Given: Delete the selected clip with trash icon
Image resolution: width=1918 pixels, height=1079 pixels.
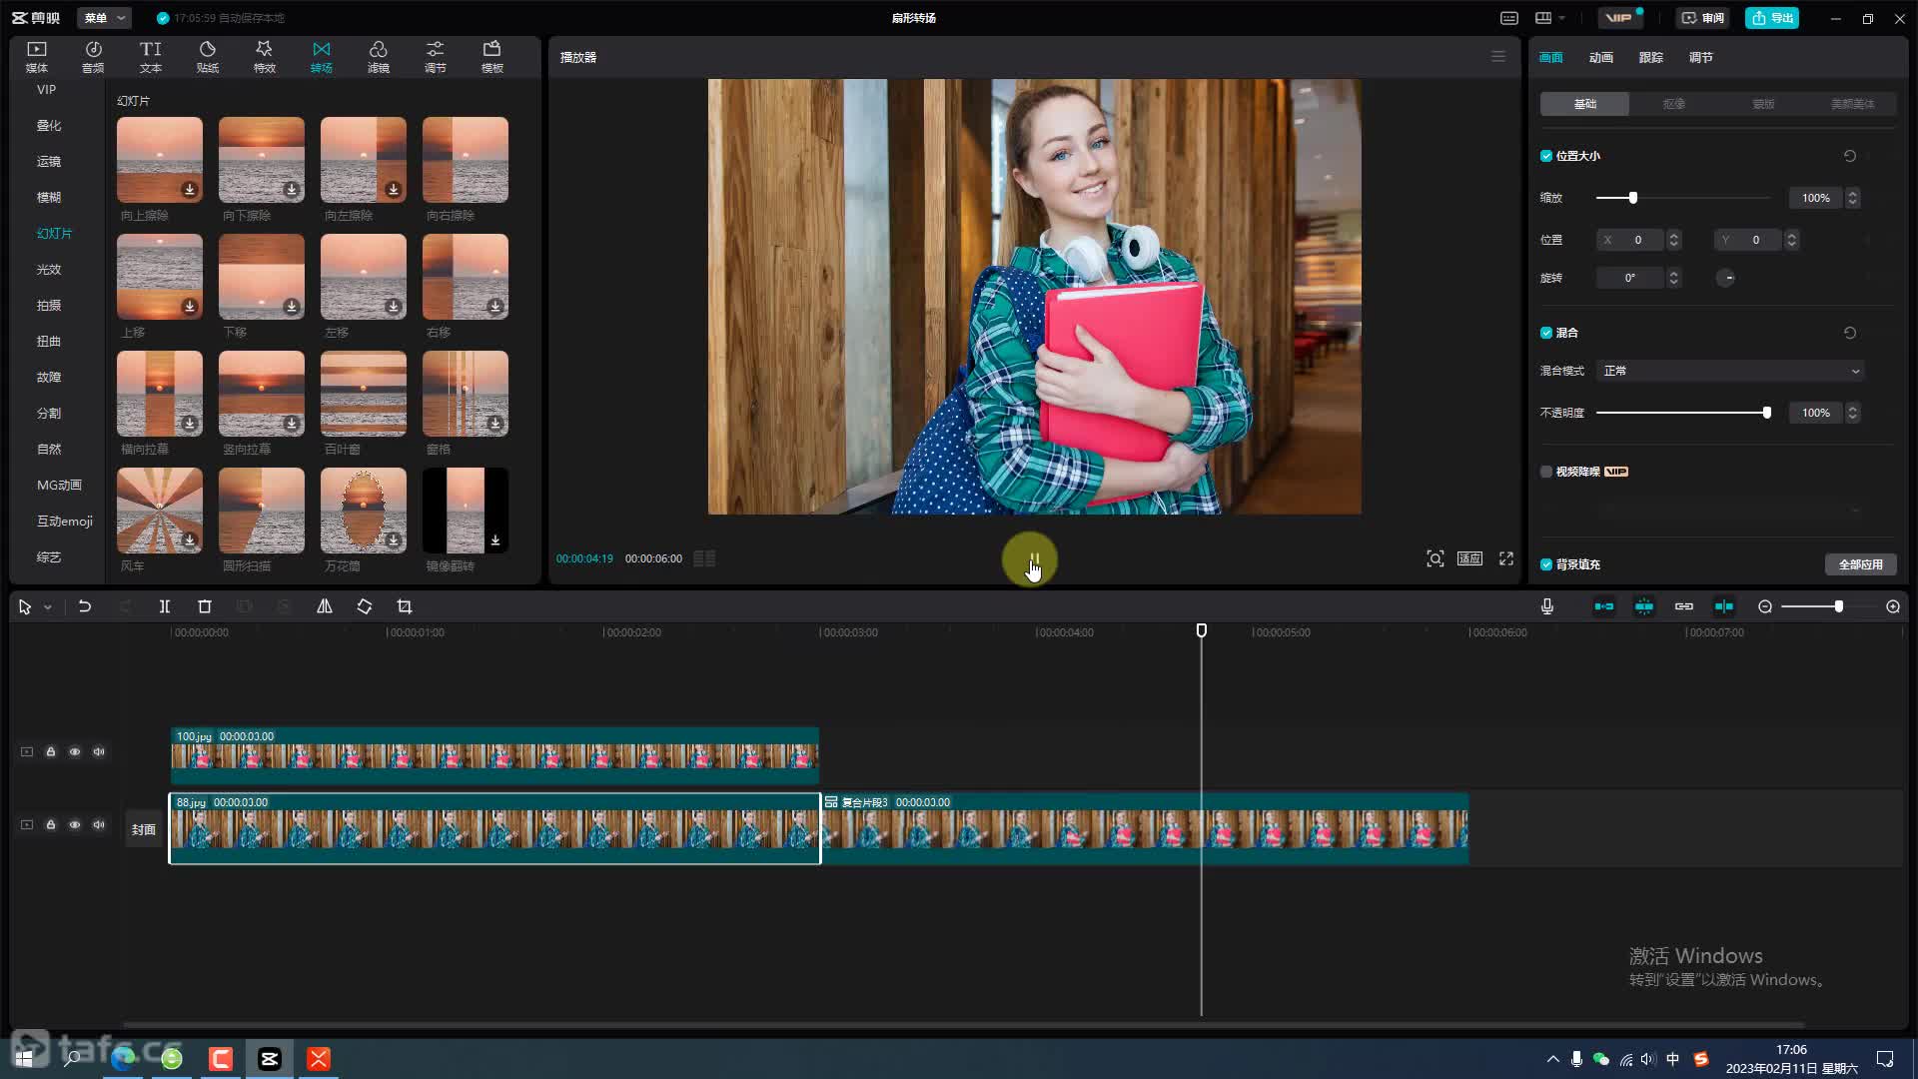Looking at the screenshot, I should 205,606.
